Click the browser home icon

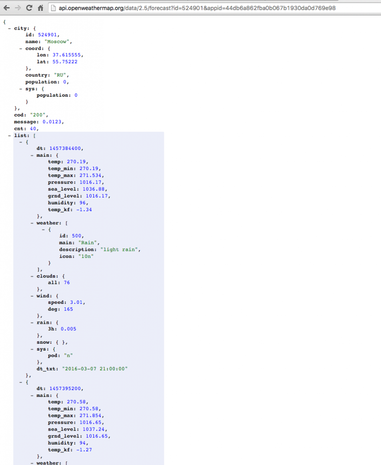(x=41, y=8)
